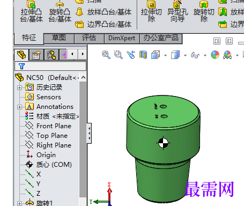Click the feature tree filter input field
The height and width of the screenshot is (206, 244).
coord(50,66)
